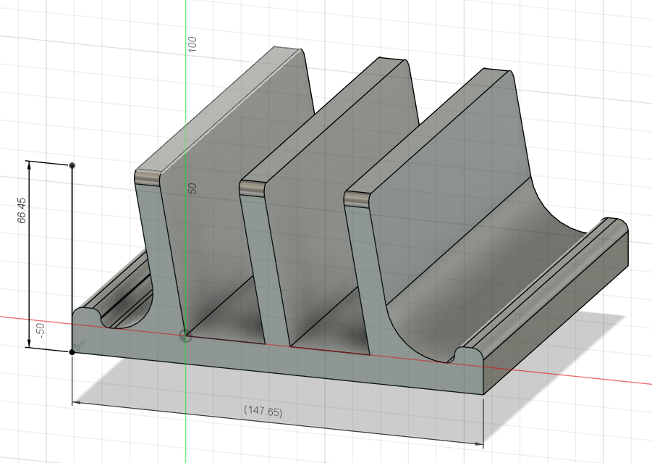Select the top endpoint of the height line
Screen dimensions: 652x463
[x=72, y=165]
